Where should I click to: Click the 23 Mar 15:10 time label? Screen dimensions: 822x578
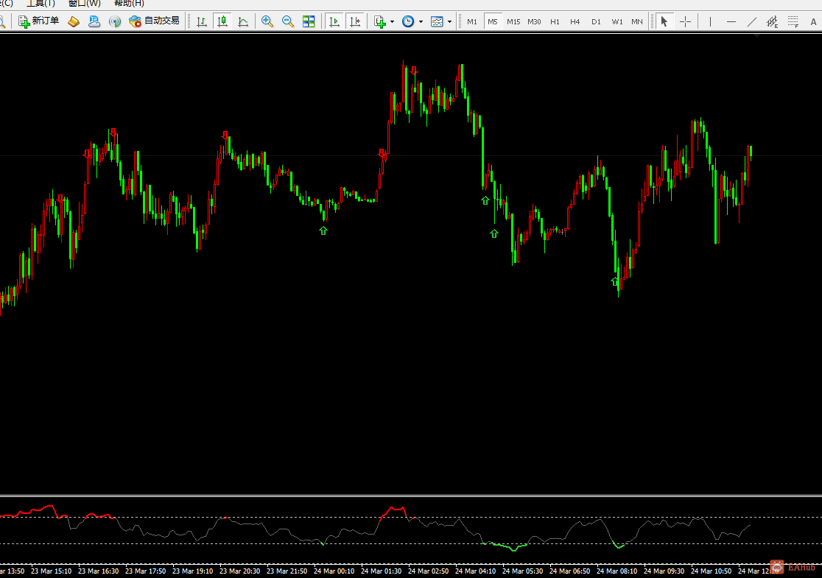[x=52, y=571]
